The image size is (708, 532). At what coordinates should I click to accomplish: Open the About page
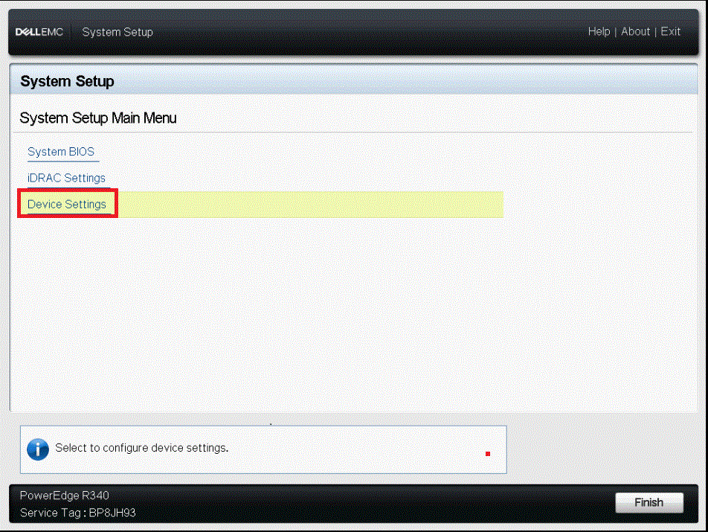pos(635,31)
